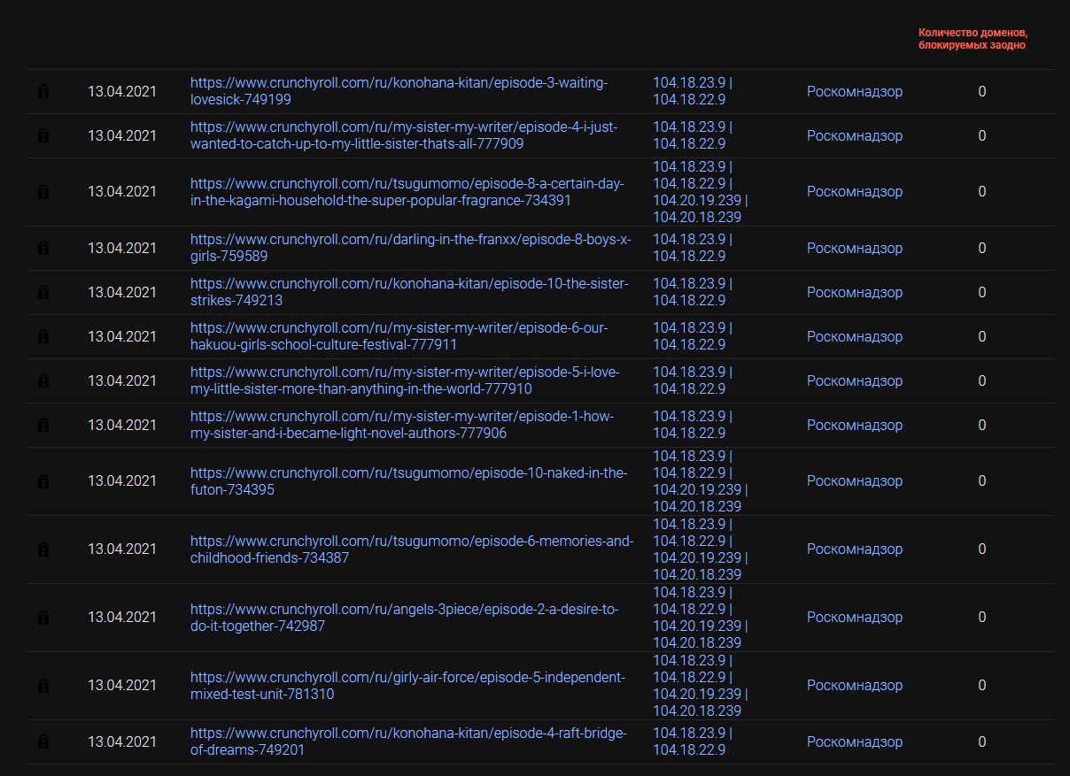Open girly-air-force episode-5 URL

pyautogui.click(x=408, y=685)
